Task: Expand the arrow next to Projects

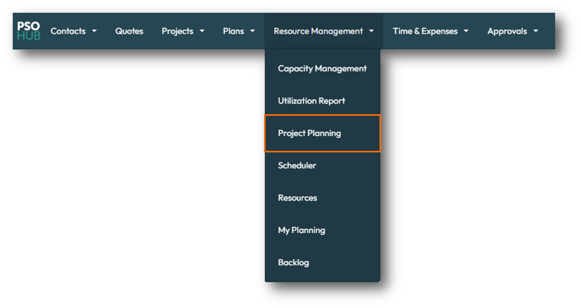Action: click(x=202, y=31)
